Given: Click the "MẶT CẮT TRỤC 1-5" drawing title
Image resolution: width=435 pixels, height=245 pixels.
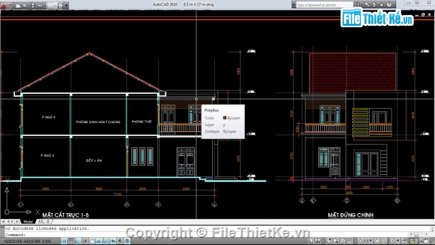Looking at the screenshot, I should click(x=65, y=215).
